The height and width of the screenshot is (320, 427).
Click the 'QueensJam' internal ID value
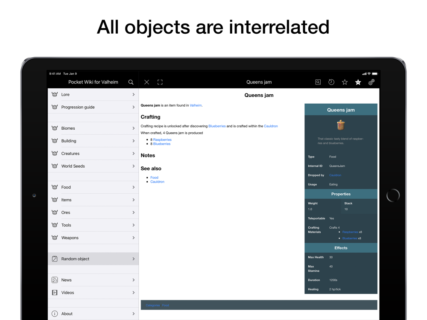337,166
